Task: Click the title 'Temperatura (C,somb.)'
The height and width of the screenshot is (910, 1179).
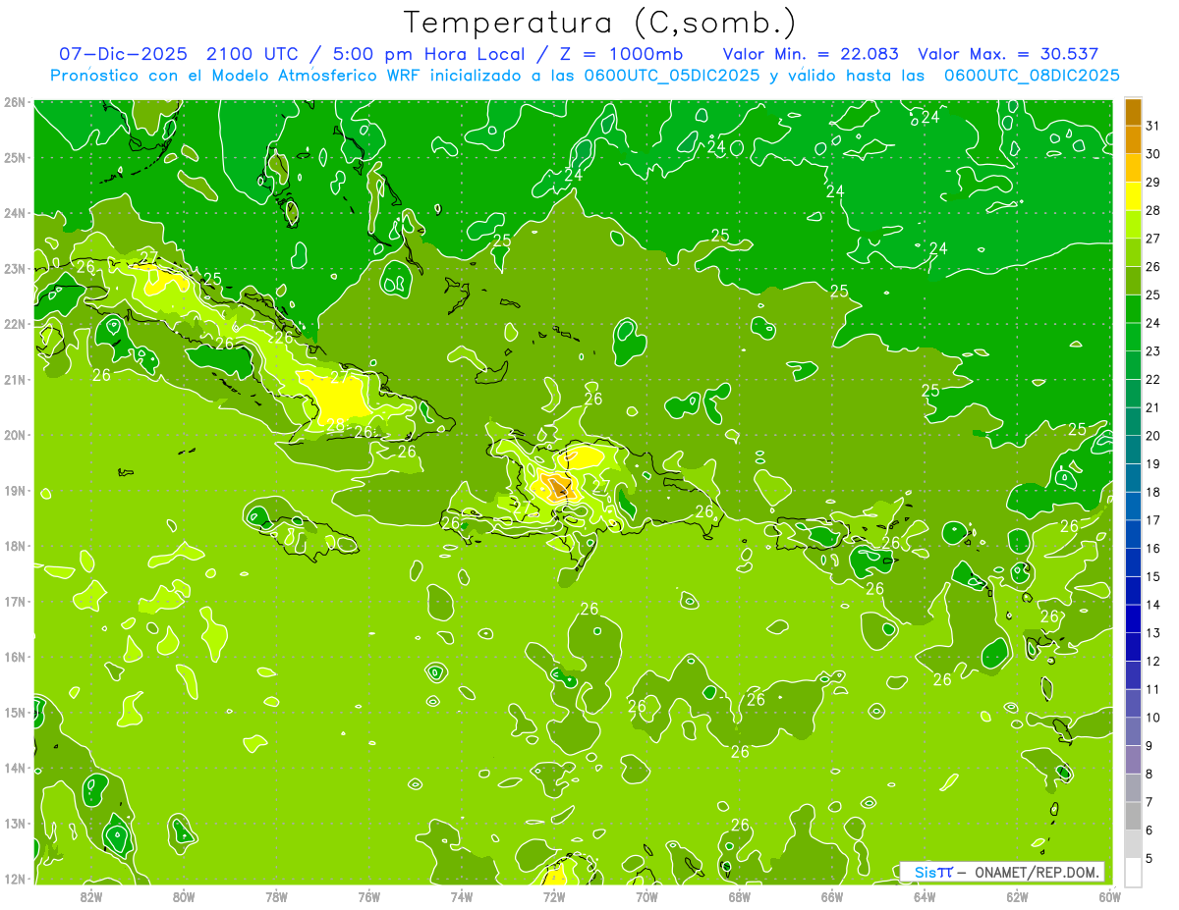Action: (600, 24)
